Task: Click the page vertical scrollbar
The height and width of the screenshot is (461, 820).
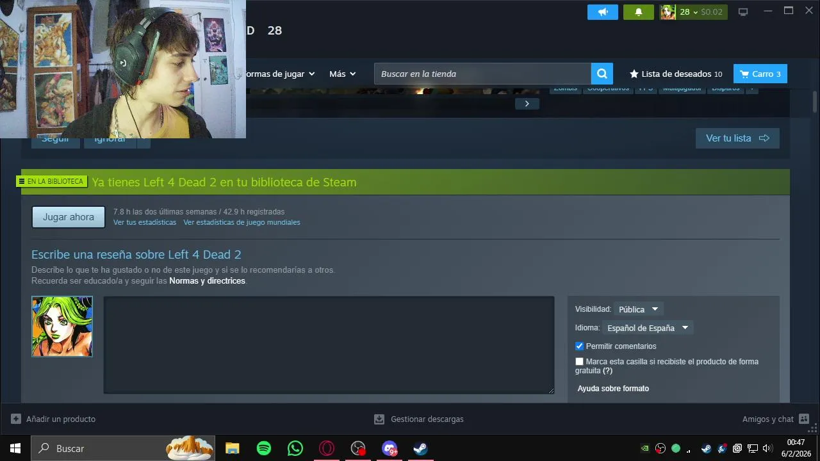Action: pyautogui.click(x=815, y=102)
